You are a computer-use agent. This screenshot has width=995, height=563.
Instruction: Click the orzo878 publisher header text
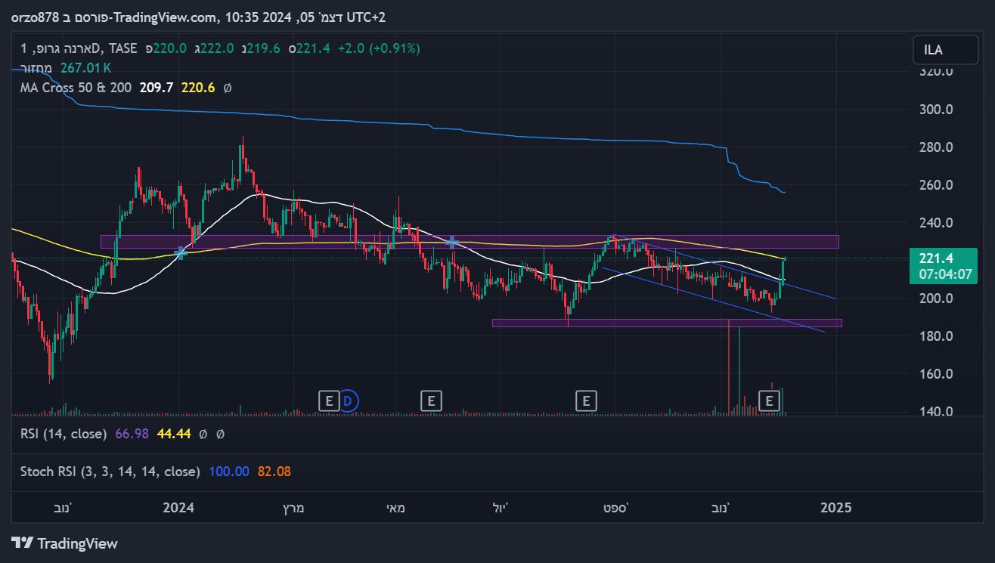pos(36,17)
